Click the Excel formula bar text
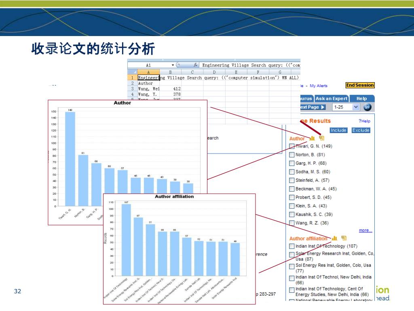Image resolution: width=414 pixels, height=311 pixels. 251,65
